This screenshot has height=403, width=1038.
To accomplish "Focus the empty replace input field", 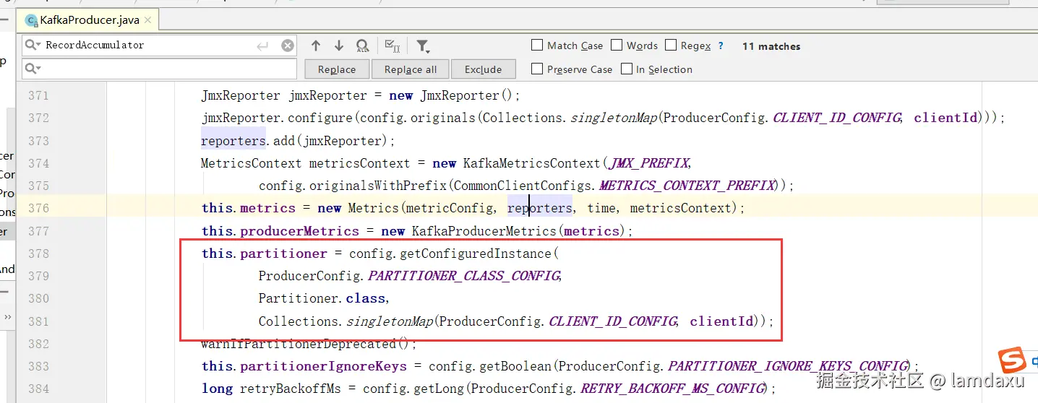I will point(159,69).
